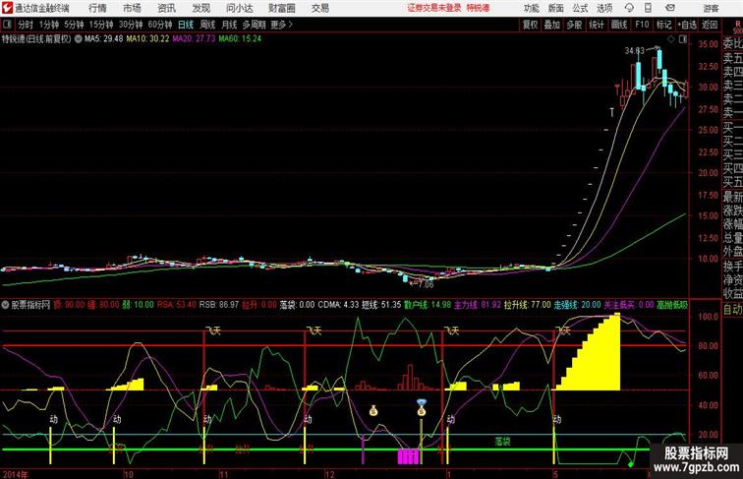Add stock via +自选 button
Screen dimensions: 743x479
pos(687,25)
